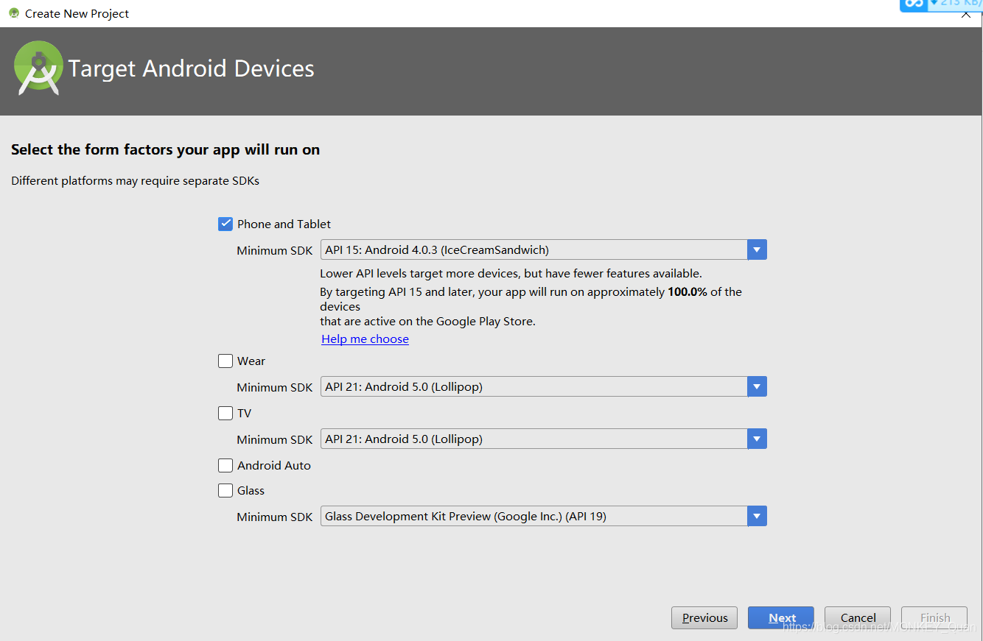This screenshot has height=641, width=983.
Task: Click the Android Auto label
Action: coord(274,465)
